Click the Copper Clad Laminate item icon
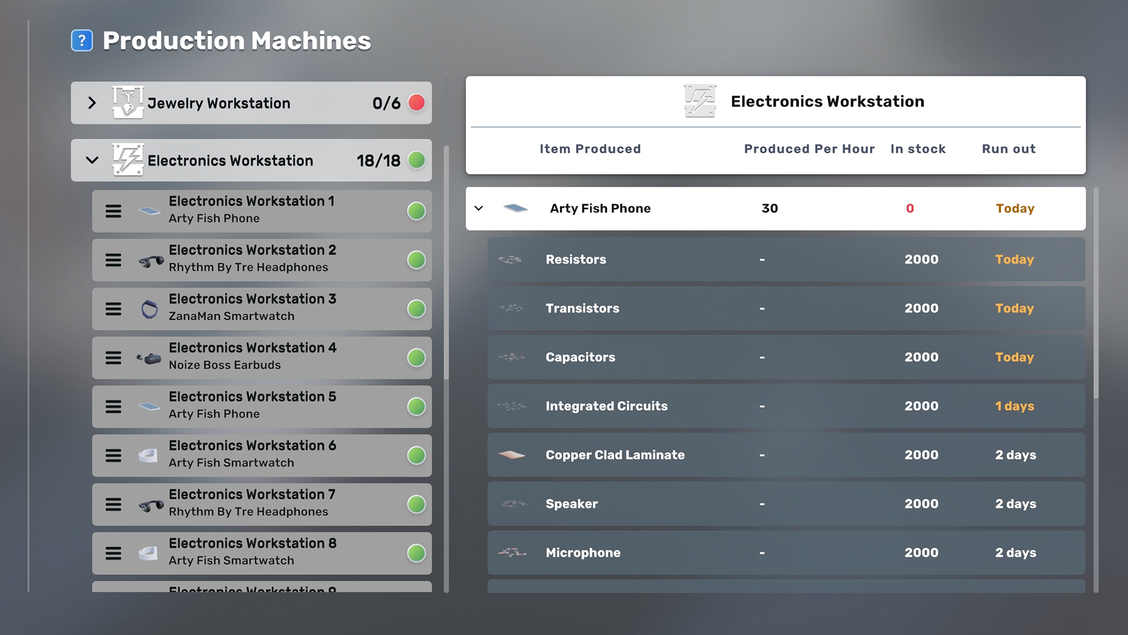The image size is (1128, 635). [x=512, y=454]
